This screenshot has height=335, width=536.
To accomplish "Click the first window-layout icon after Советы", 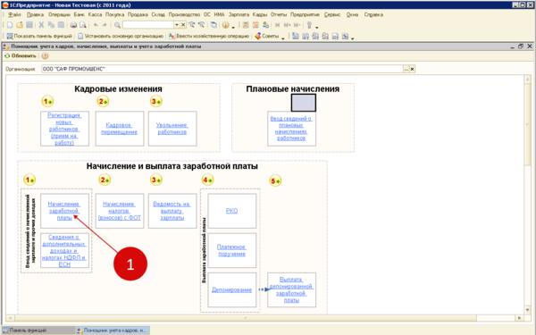I will [296, 36].
